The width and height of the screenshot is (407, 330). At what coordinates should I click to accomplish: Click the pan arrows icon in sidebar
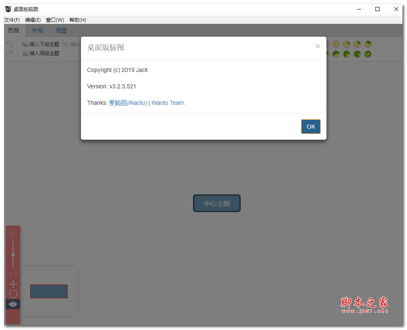(13, 284)
